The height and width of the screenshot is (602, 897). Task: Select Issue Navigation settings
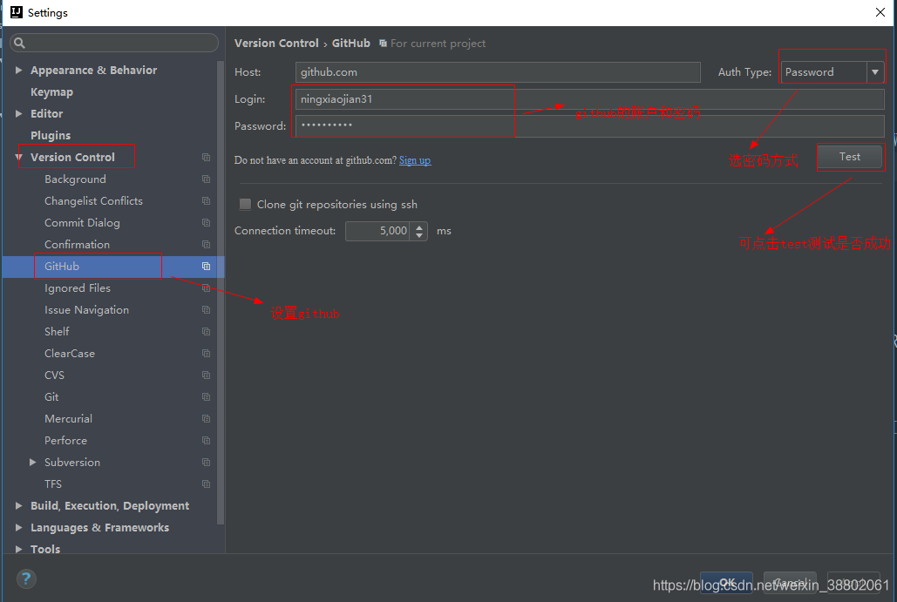point(86,310)
